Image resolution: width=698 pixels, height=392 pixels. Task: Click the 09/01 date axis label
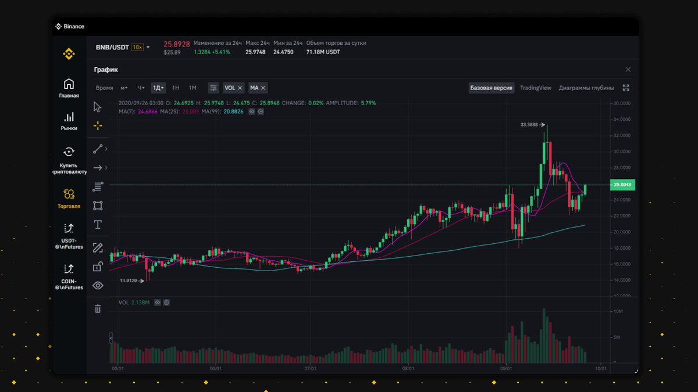[506, 368]
